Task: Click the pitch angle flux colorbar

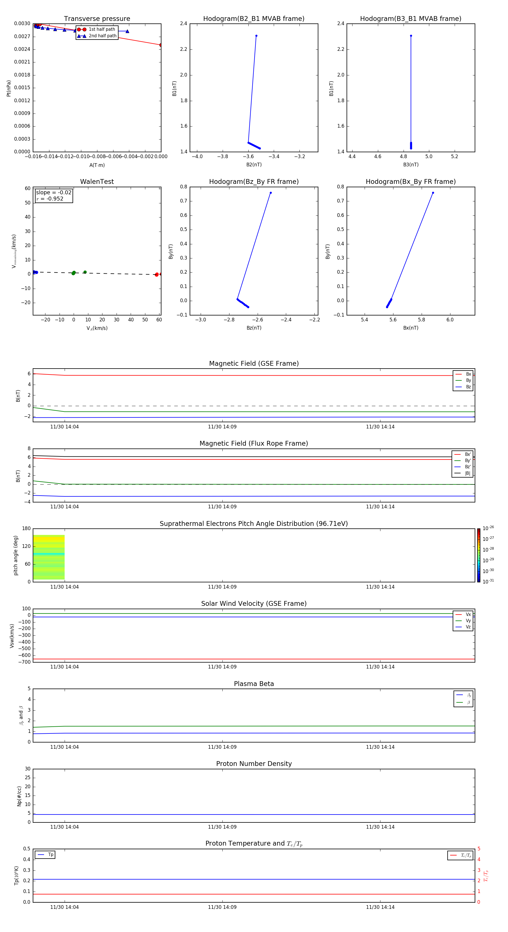Action: point(479,555)
